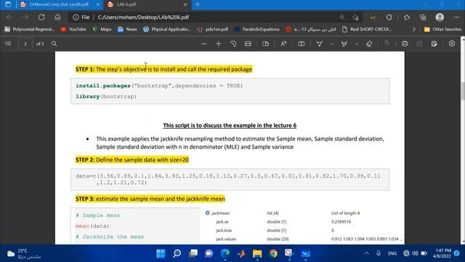The width and height of the screenshot is (465, 262).
Task: Select the PDF Draw pen tool
Action: coord(320,44)
